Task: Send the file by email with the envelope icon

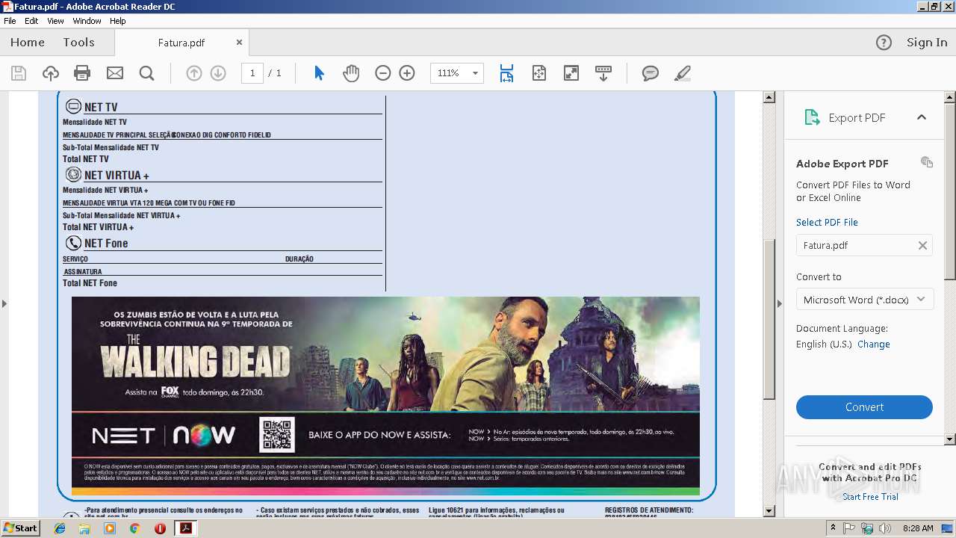Action: (114, 73)
